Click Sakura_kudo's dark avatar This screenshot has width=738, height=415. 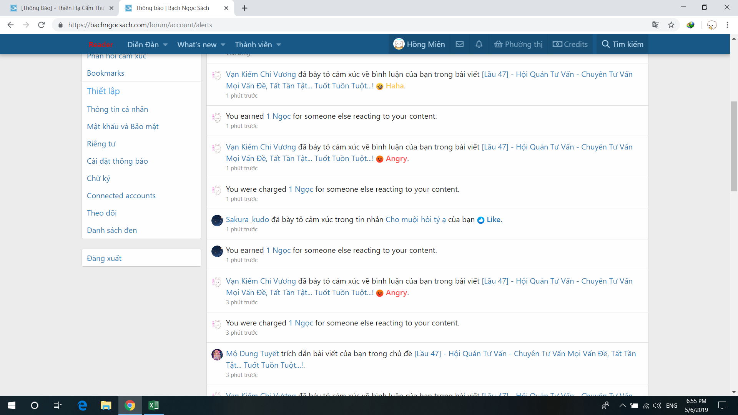[217, 221]
